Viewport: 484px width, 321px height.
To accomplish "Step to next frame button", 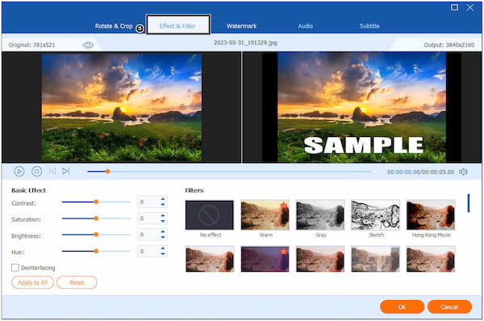I will (66, 171).
